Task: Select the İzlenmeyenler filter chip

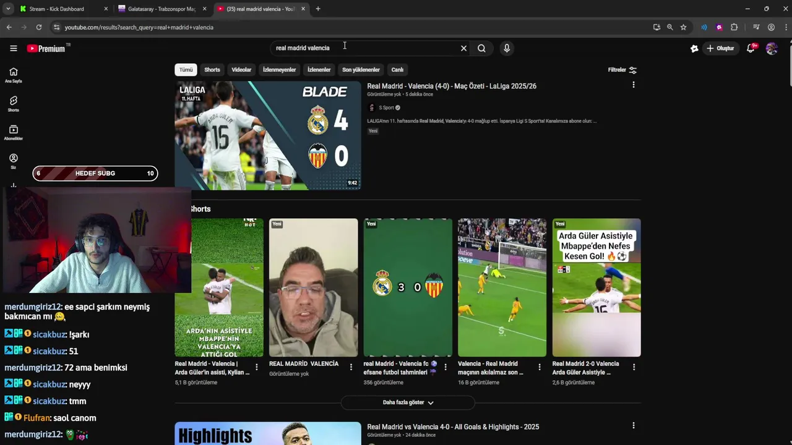Action: 279,70
